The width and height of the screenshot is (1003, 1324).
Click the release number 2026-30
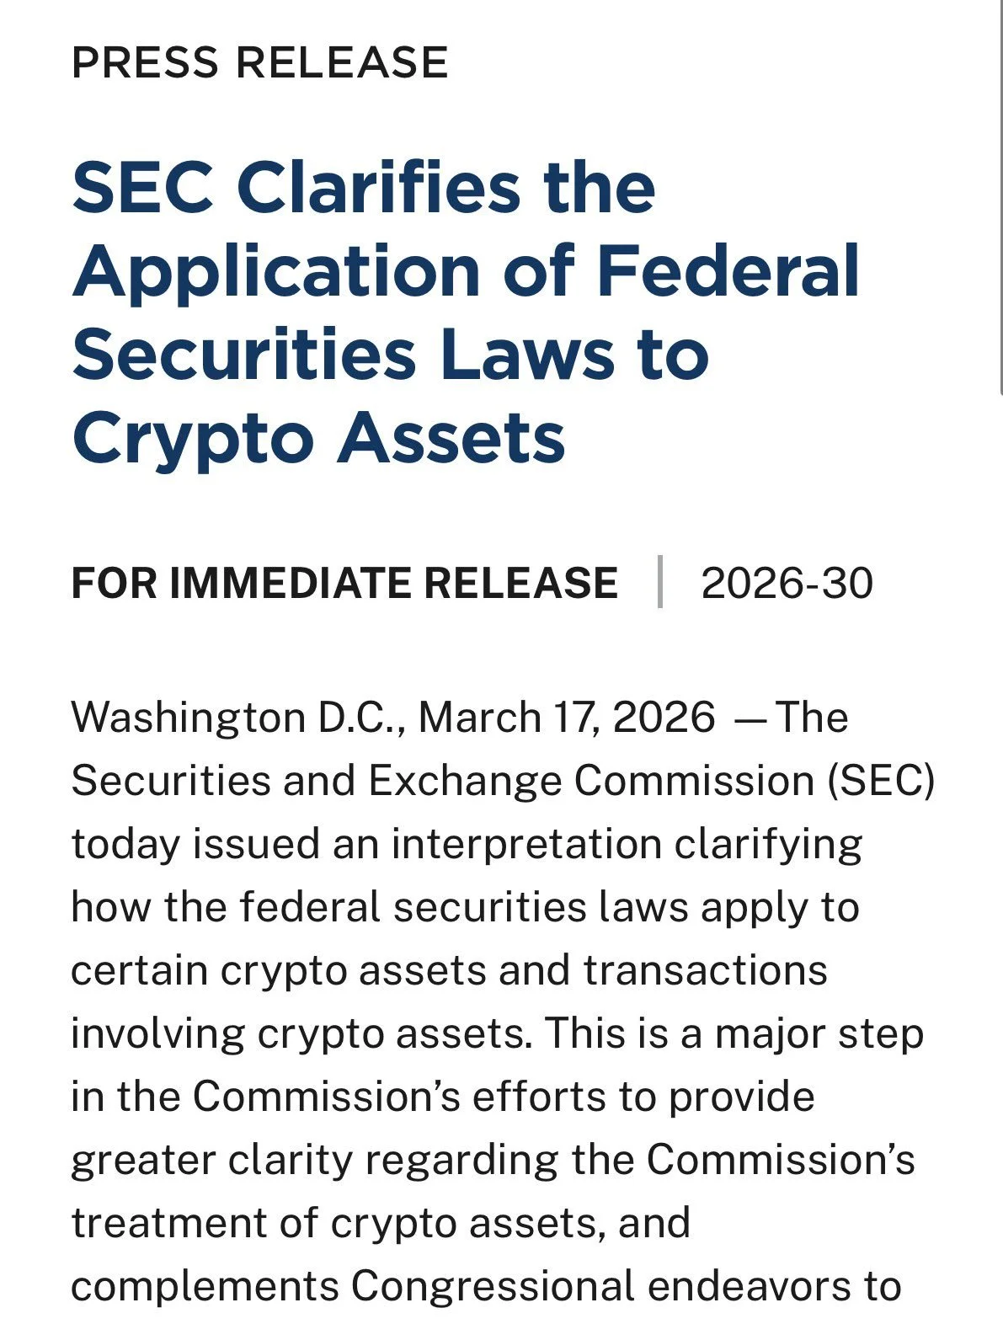pos(787,583)
